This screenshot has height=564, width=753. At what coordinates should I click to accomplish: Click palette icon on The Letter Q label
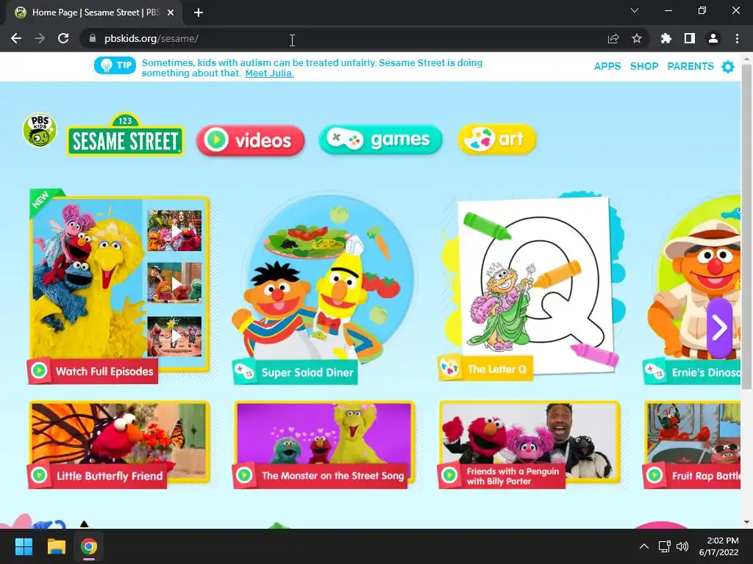pyautogui.click(x=450, y=369)
